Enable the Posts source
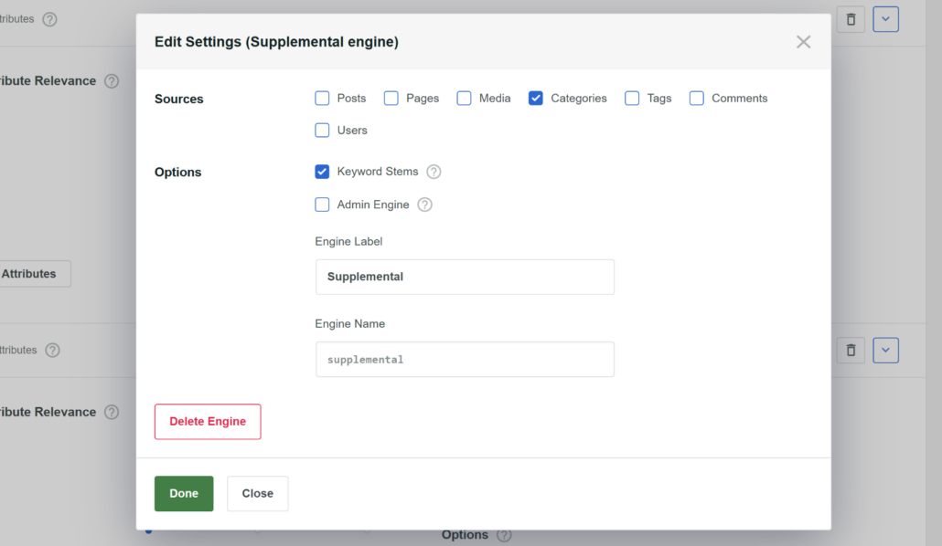 point(322,98)
